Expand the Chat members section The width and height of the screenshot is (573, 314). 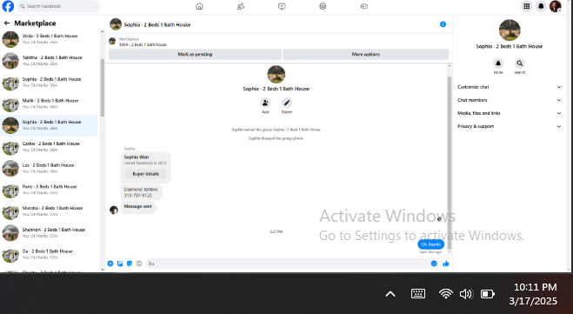pos(509,100)
